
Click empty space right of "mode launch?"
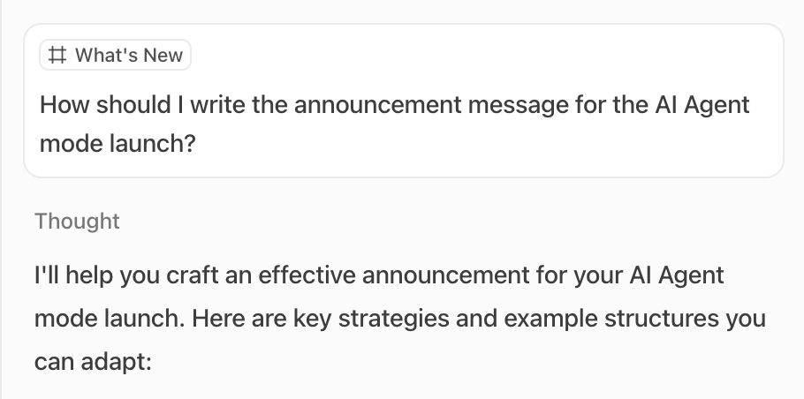(486, 144)
